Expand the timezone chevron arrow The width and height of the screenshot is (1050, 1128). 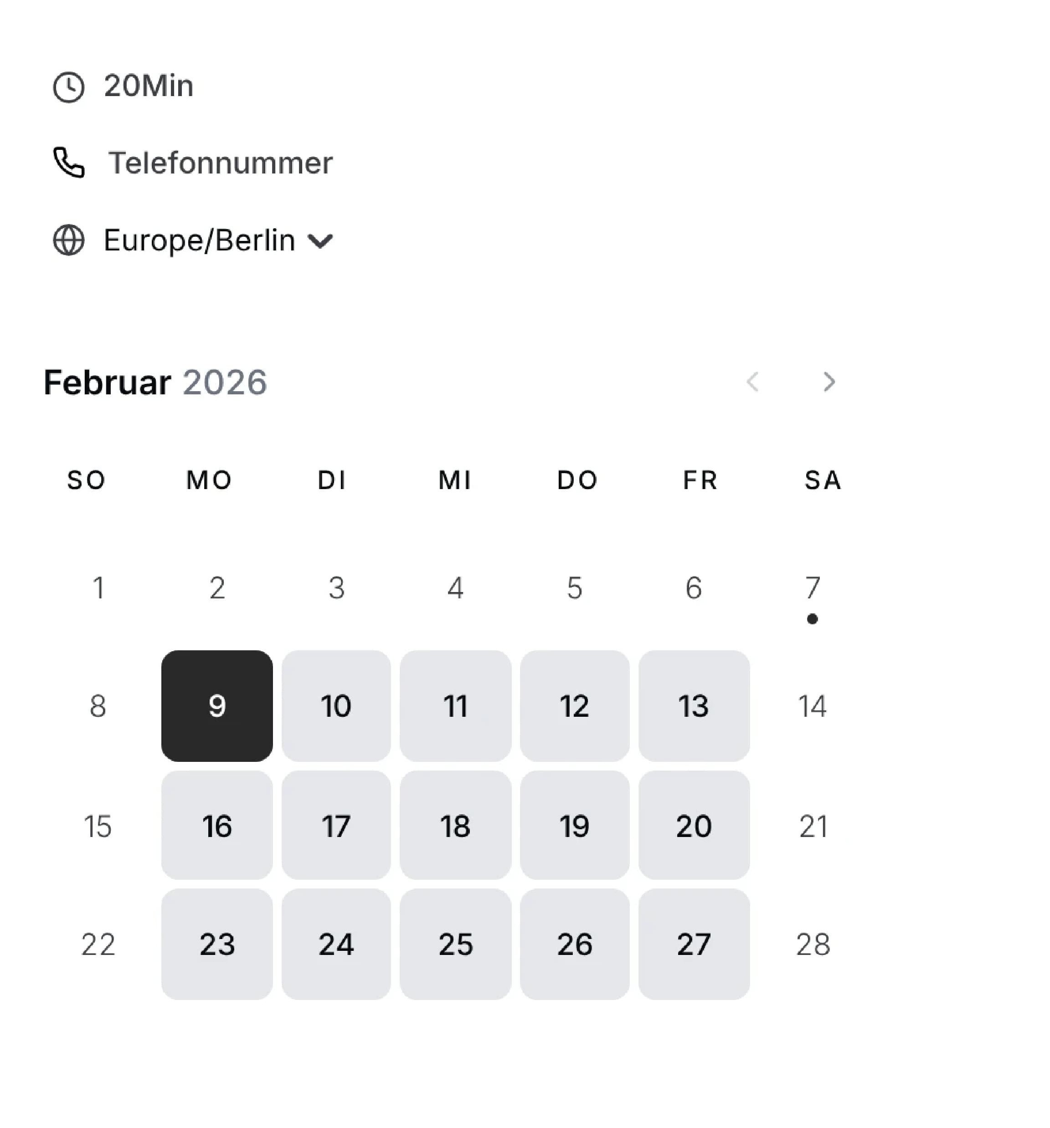pyautogui.click(x=321, y=240)
